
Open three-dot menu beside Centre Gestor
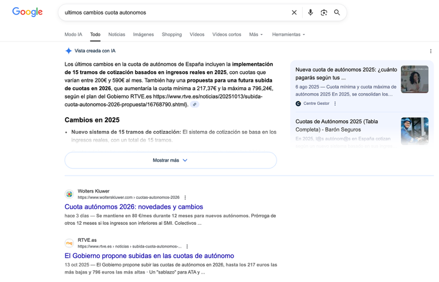(335, 103)
